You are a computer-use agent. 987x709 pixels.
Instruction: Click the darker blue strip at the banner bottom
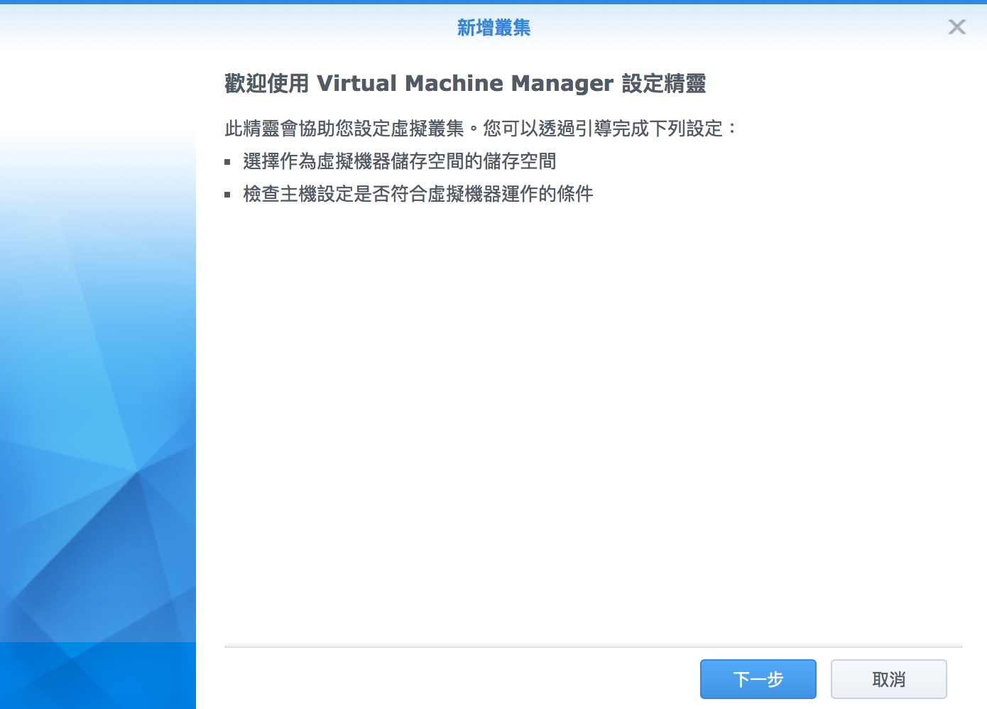pos(98,675)
